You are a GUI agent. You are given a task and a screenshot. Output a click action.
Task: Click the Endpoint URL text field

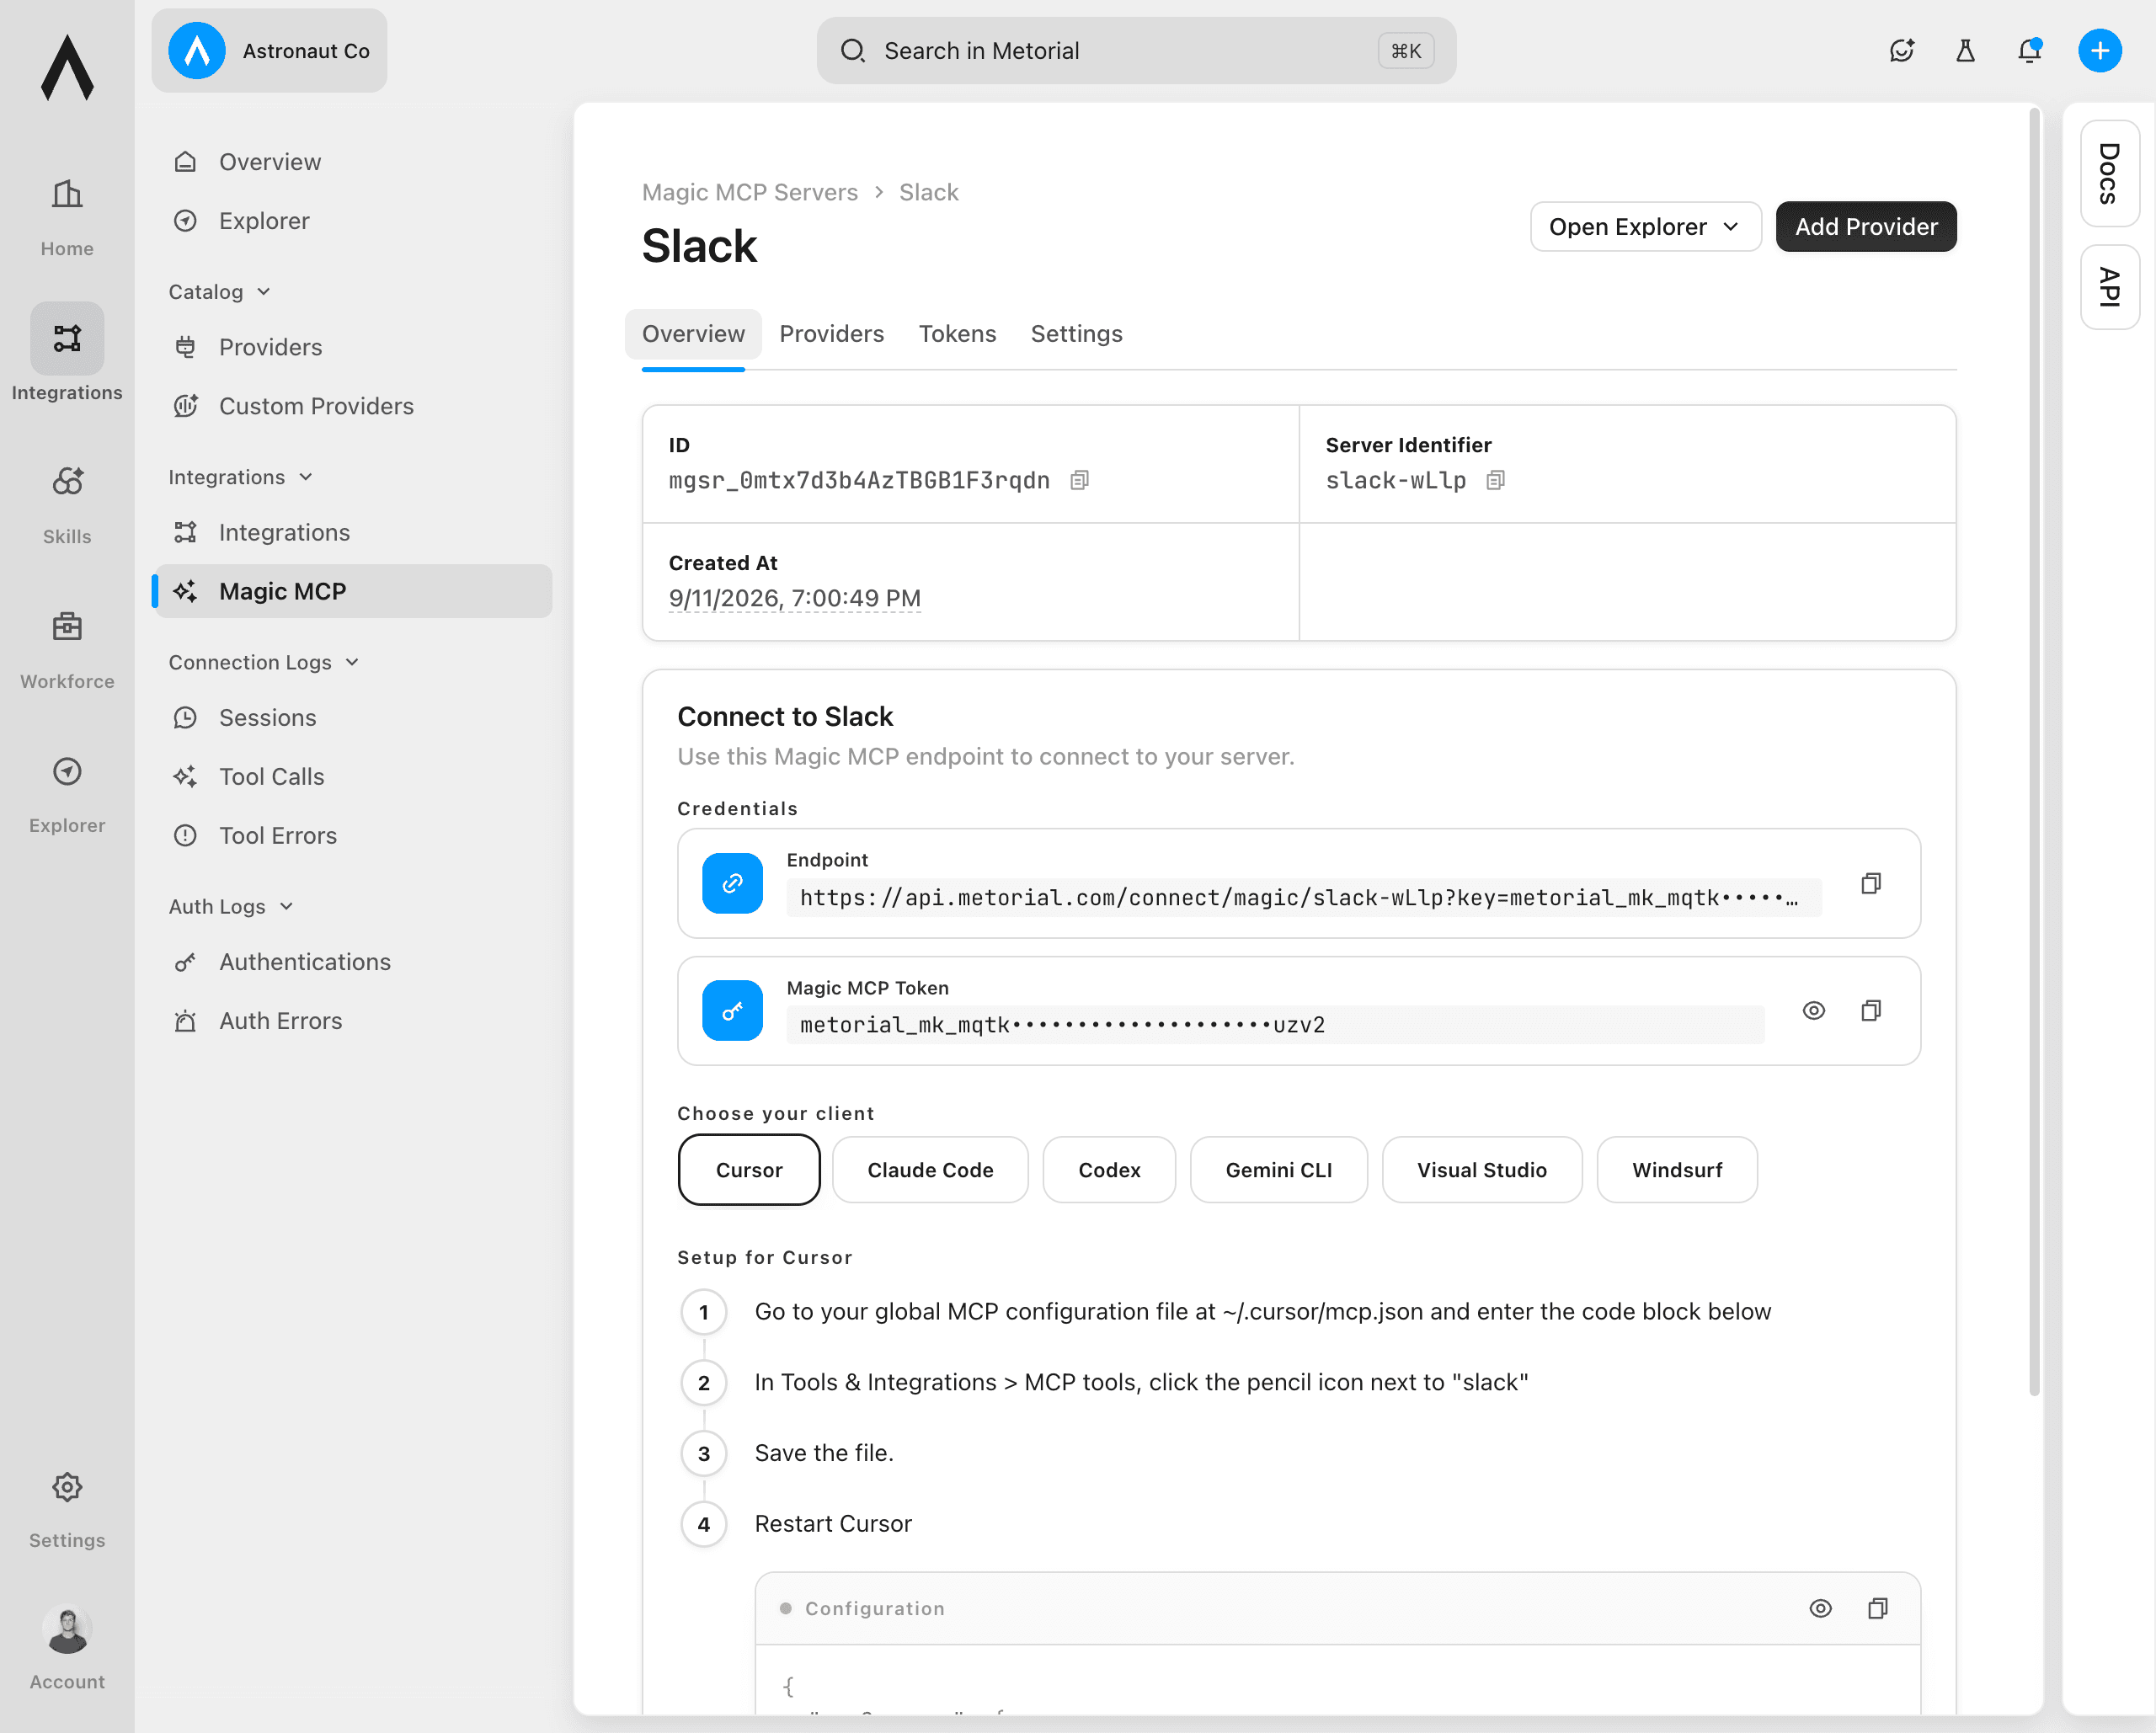pyautogui.click(x=1304, y=898)
